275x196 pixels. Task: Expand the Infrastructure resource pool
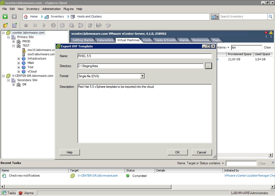pyautogui.click(x=19, y=59)
